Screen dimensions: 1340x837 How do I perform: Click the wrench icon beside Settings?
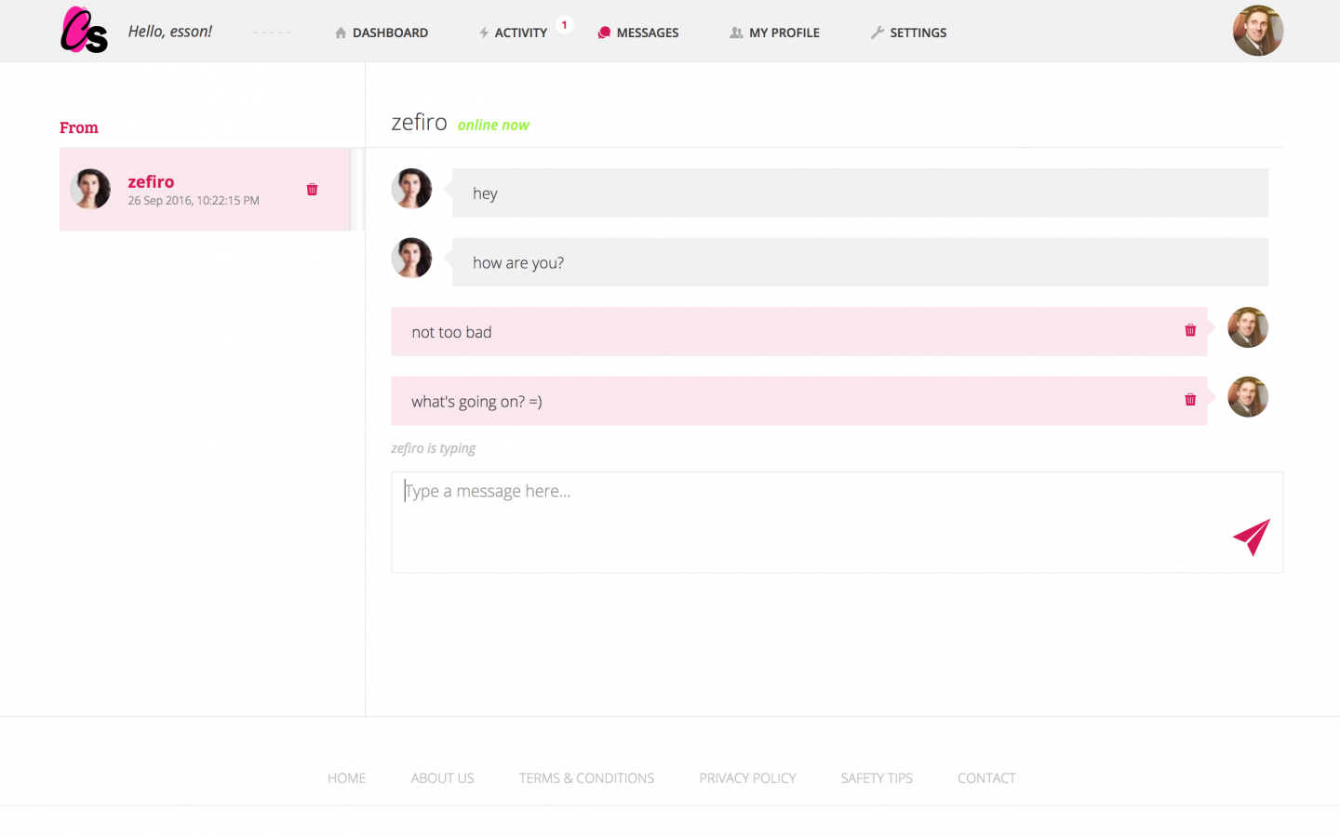[877, 33]
